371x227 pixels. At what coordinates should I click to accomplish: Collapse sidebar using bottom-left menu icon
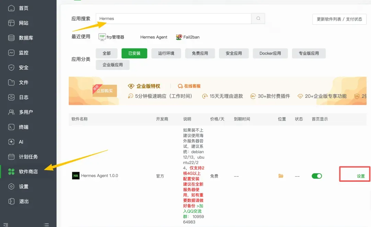6,225
